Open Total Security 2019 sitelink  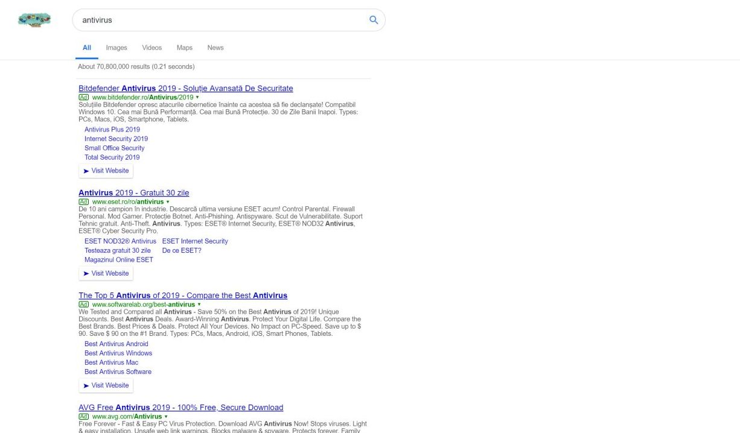click(x=112, y=157)
